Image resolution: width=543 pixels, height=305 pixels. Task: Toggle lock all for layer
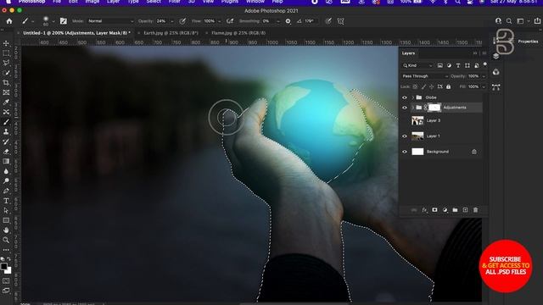[449, 86]
